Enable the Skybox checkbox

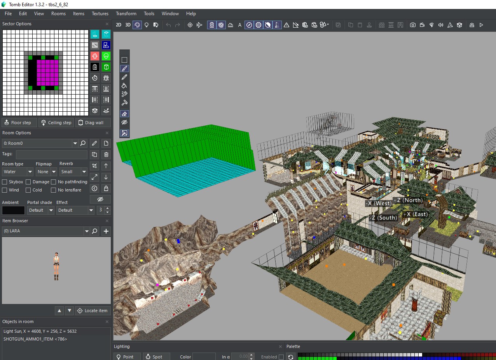5,182
